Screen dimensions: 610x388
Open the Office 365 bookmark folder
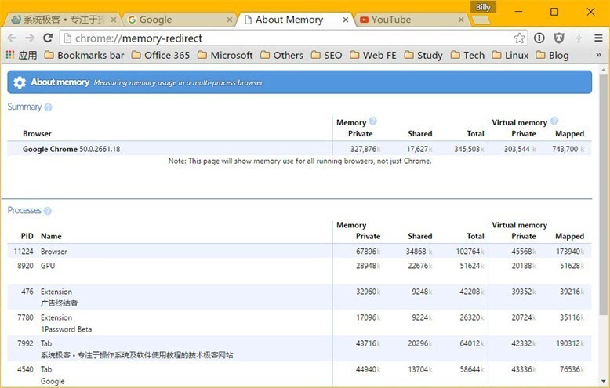tap(161, 55)
